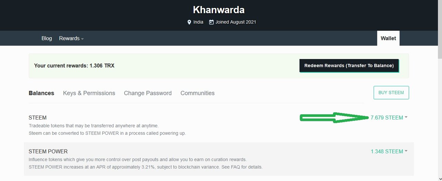Click Redeem Rewards (Transfer To Balance) button
Screen dimensions: 442x181
(x=349, y=66)
